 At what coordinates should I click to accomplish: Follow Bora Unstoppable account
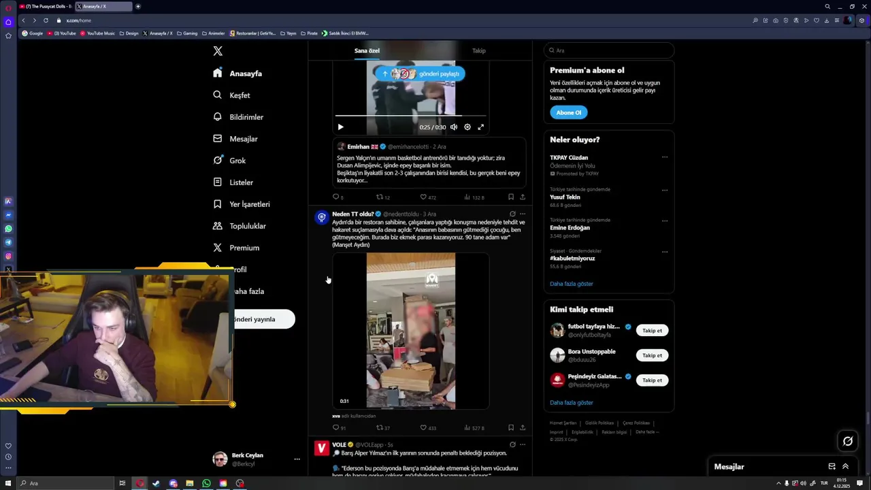click(x=652, y=355)
